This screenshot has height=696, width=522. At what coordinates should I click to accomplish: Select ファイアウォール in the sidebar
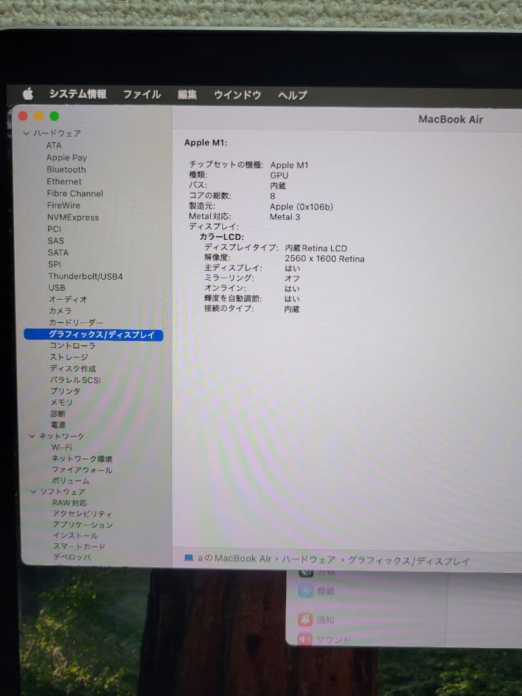pos(82,470)
